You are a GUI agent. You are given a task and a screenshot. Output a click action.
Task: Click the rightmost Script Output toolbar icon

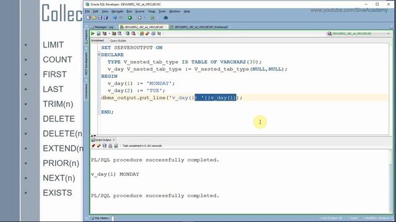[x=116, y=146]
